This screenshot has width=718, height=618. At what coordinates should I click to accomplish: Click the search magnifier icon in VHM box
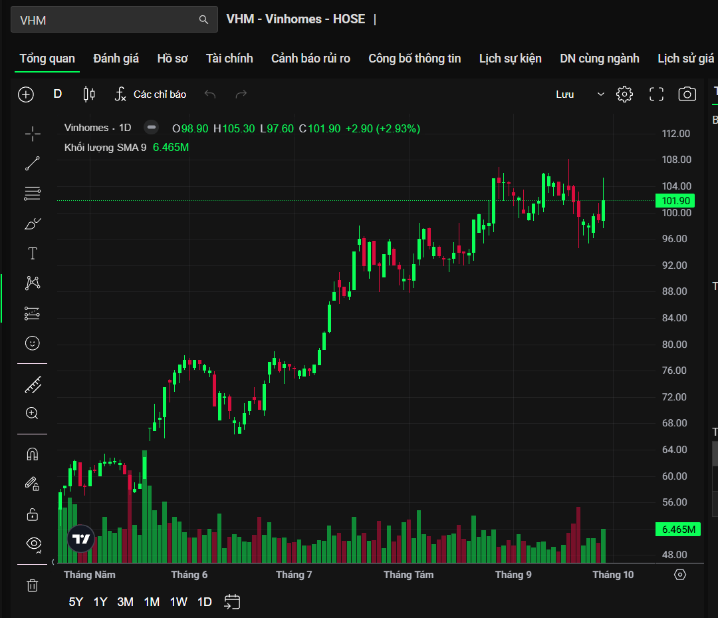tap(203, 20)
